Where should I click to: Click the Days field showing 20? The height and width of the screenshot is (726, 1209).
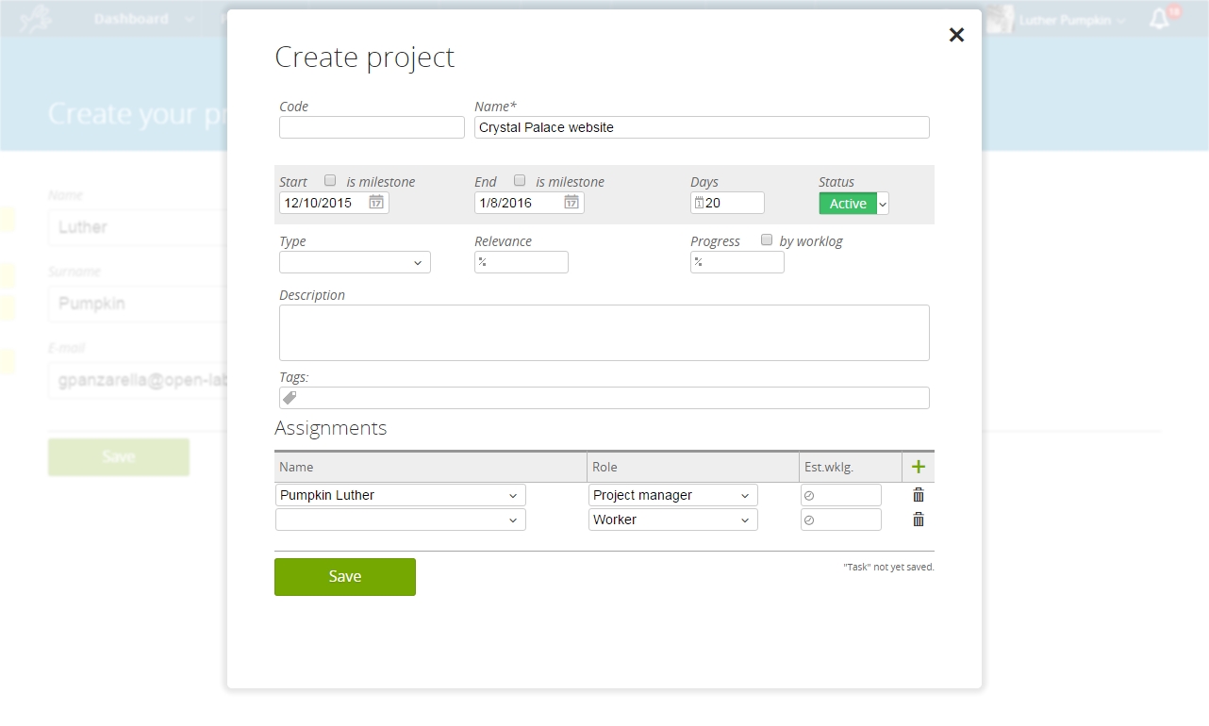coord(727,203)
